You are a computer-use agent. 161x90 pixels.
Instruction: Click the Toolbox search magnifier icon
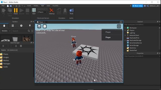click(x=29, y=31)
